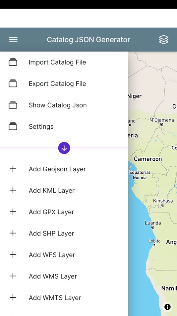
Task: Click icon beside Show Catalog Json
Action: tap(13, 105)
